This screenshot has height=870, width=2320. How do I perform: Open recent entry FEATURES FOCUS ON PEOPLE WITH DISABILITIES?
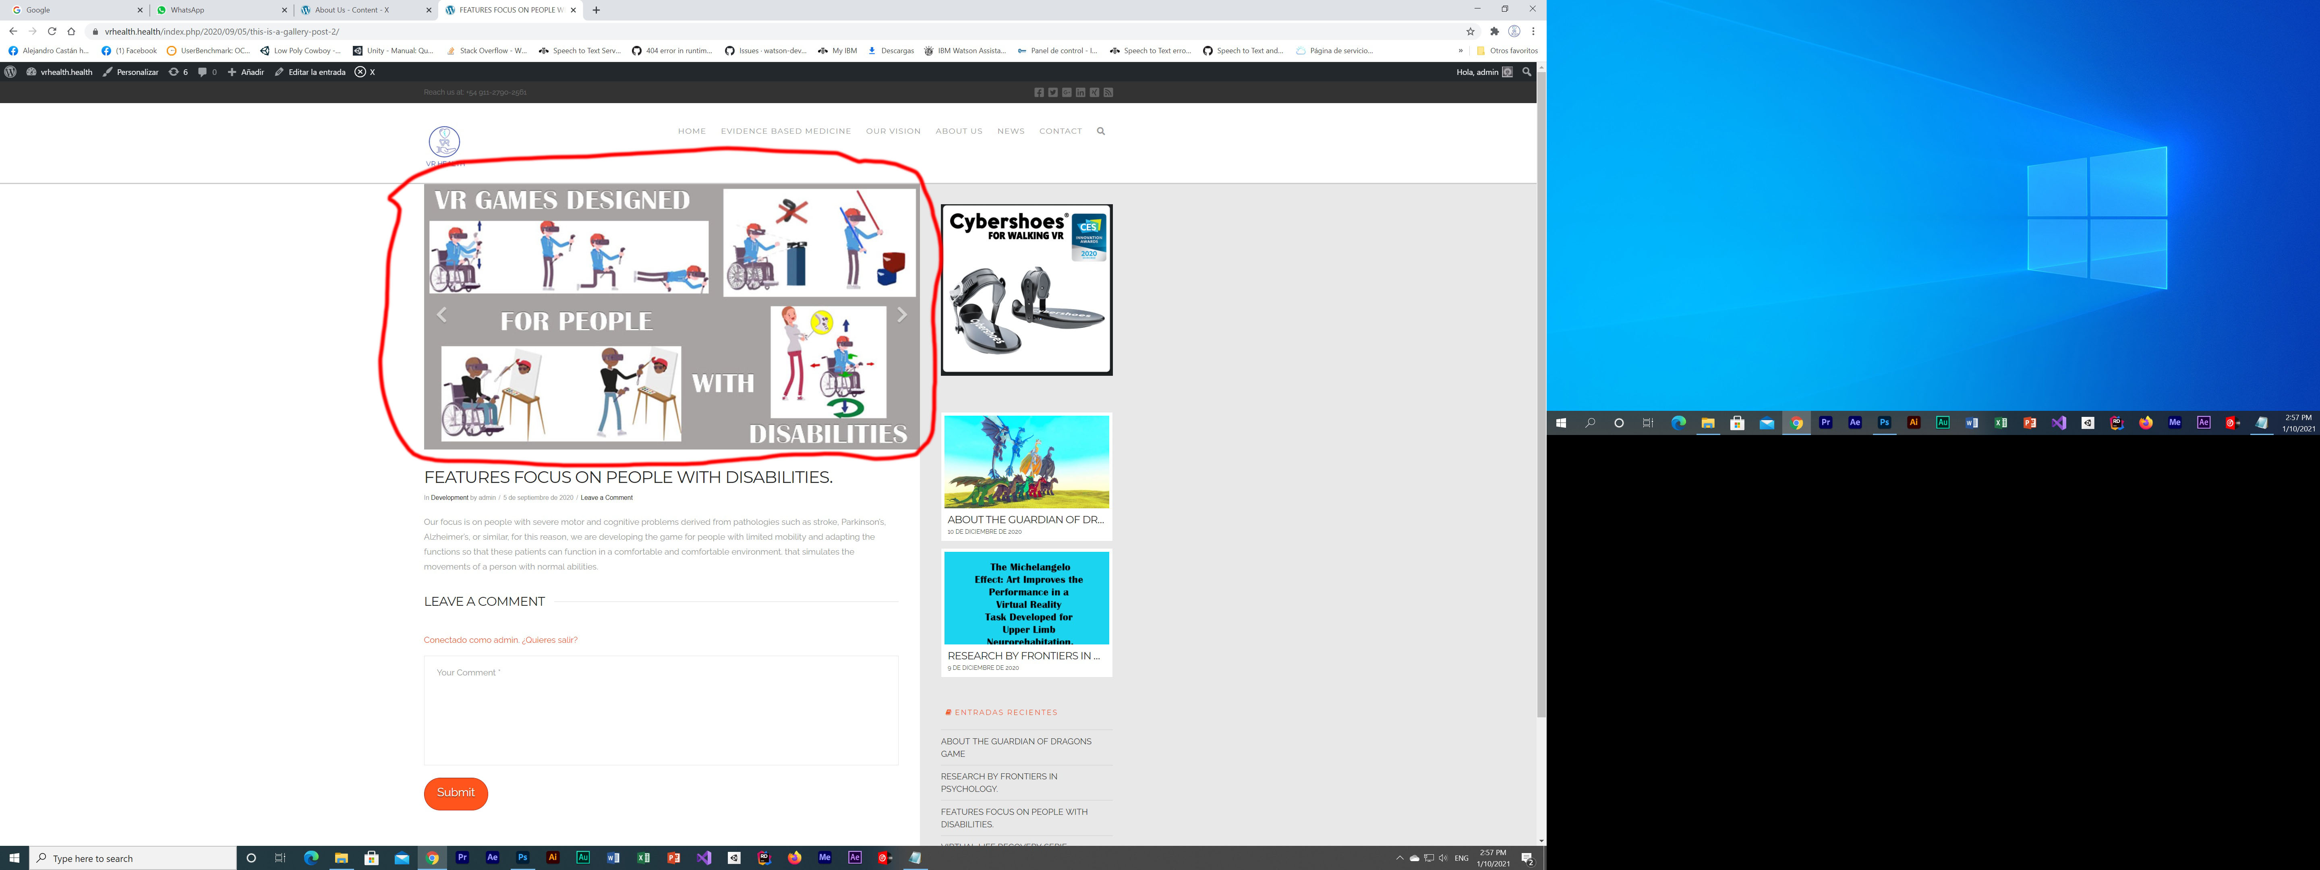click(x=1014, y=818)
